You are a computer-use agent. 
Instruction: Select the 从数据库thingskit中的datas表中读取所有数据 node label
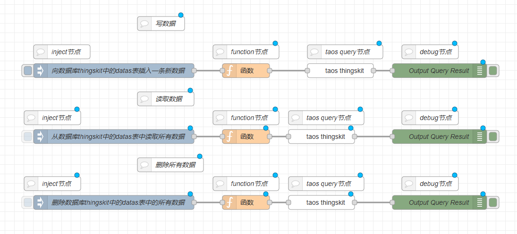(x=118, y=137)
